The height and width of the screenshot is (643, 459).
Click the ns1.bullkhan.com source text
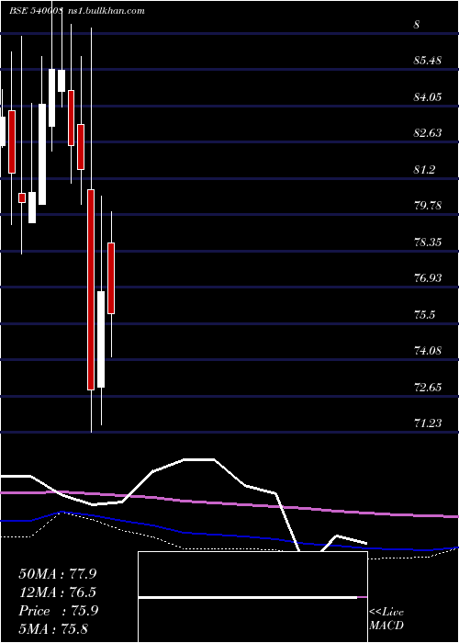tap(106, 11)
